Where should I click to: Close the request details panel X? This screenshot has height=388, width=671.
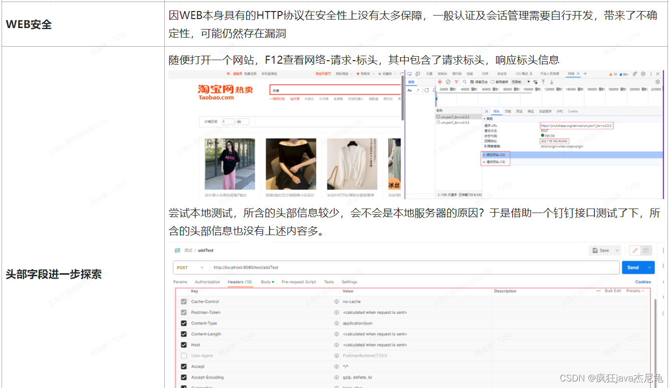tap(487, 111)
